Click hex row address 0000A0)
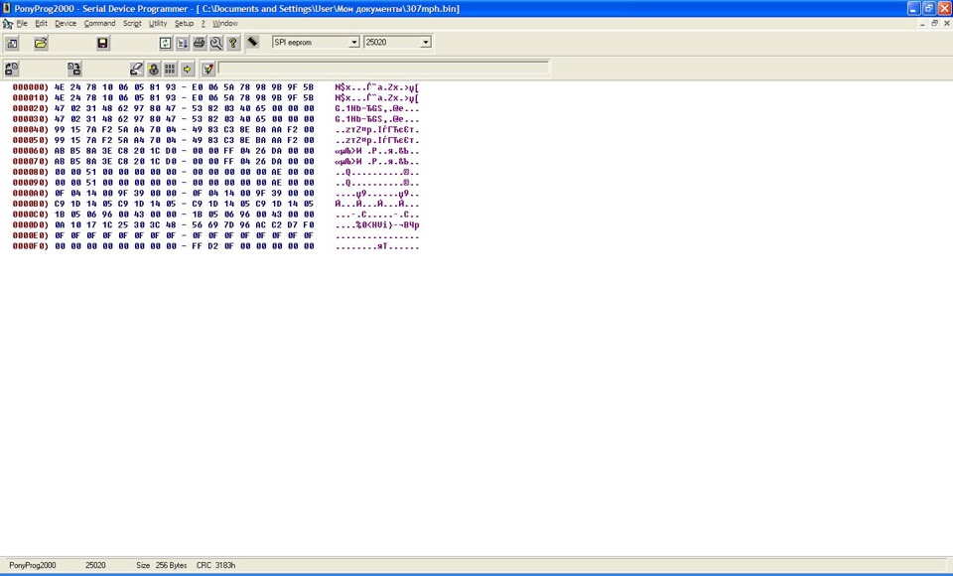 (x=31, y=194)
